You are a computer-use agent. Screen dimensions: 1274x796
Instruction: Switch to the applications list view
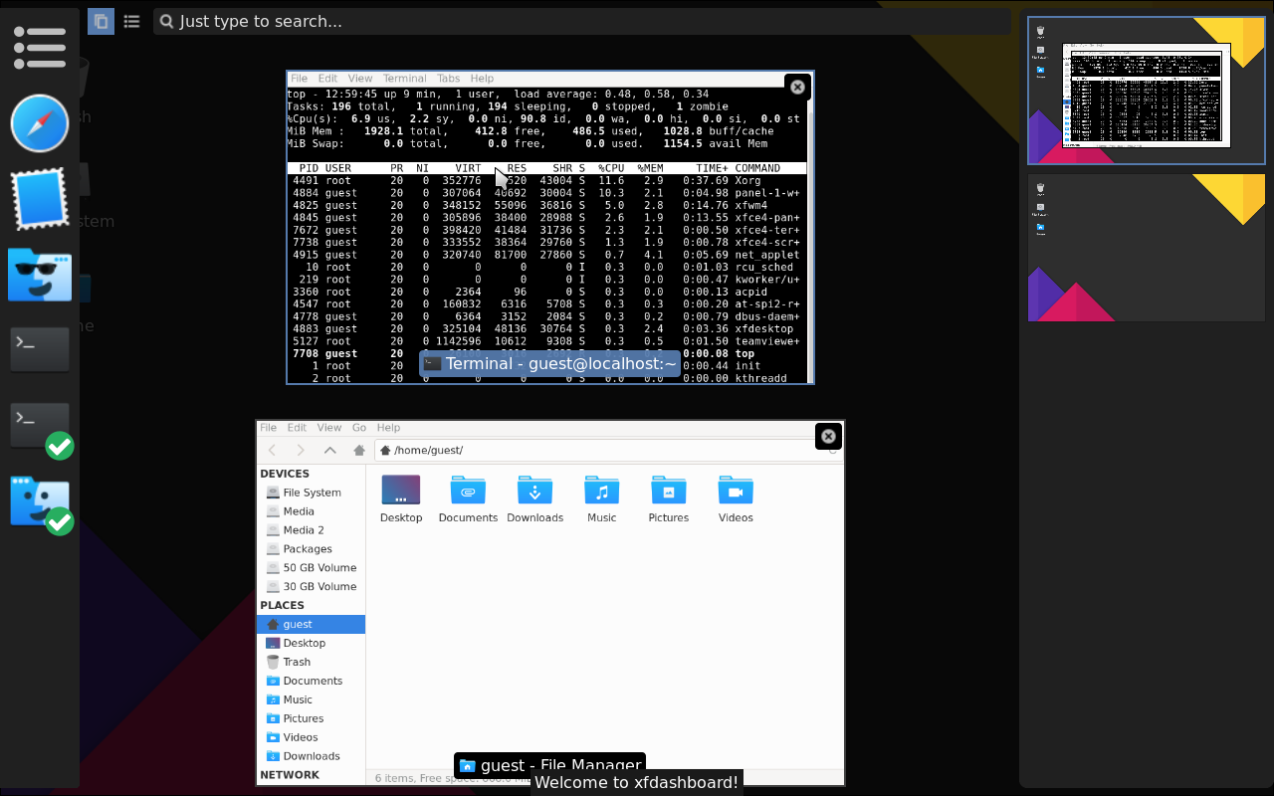(131, 21)
